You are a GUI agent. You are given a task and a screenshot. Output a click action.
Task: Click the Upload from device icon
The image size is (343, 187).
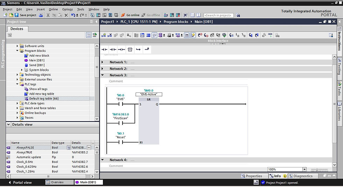(104, 15)
